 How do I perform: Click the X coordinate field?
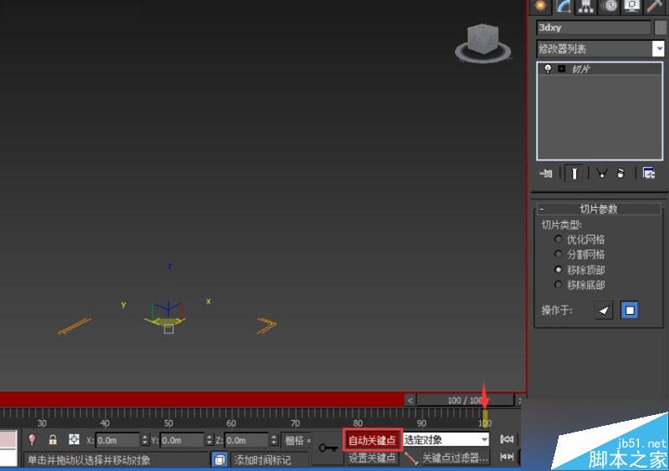pyautogui.click(x=118, y=440)
